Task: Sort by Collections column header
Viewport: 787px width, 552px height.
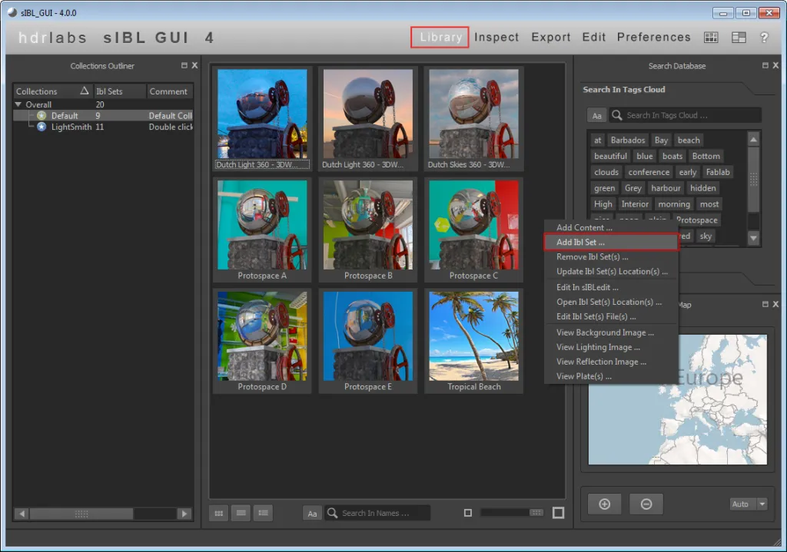Action: [x=37, y=91]
